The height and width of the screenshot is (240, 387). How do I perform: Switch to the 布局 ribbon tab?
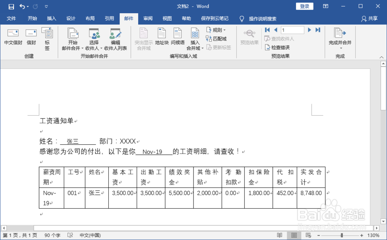[90, 19]
